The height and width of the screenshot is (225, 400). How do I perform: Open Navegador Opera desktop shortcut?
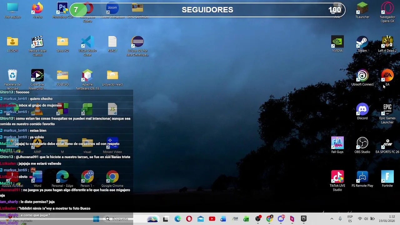[x=87, y=12]
